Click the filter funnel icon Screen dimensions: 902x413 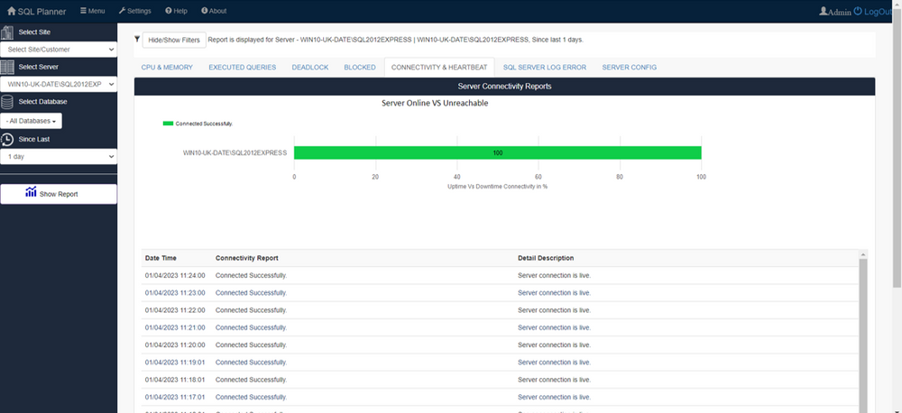pyautogui.click(x=137, y=40)
